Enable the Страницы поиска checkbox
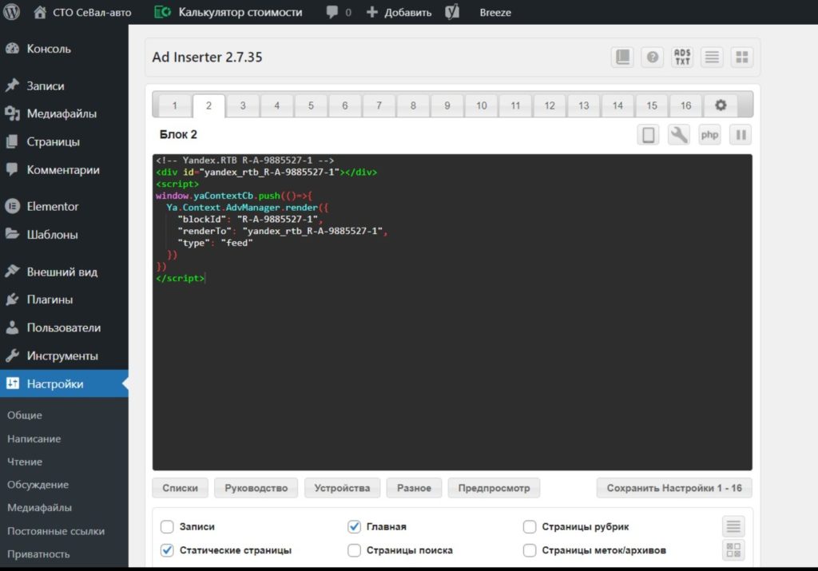 (354, 550)
